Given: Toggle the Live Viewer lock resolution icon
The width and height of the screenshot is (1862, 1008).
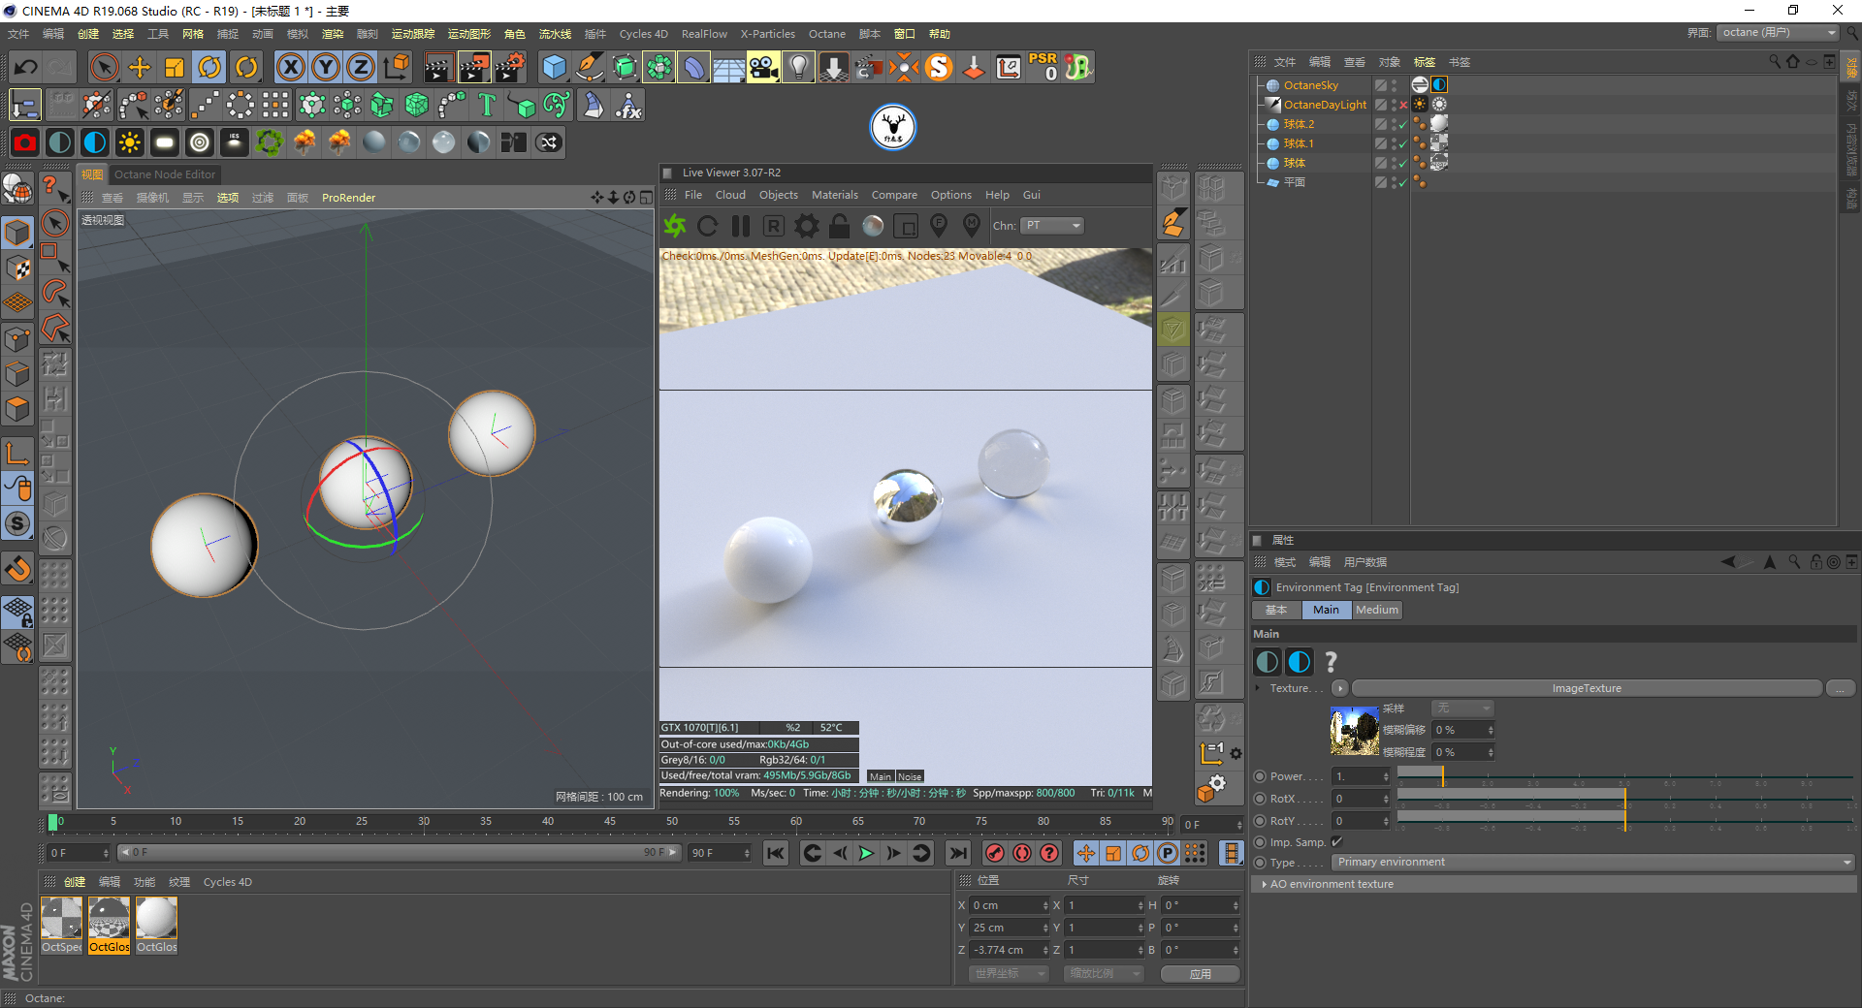Looking at the screenshot, I should tap(840, 226).
